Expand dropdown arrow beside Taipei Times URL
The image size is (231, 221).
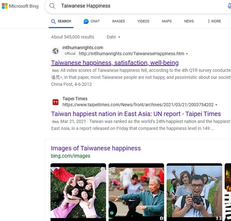click(x=216, y=105)
